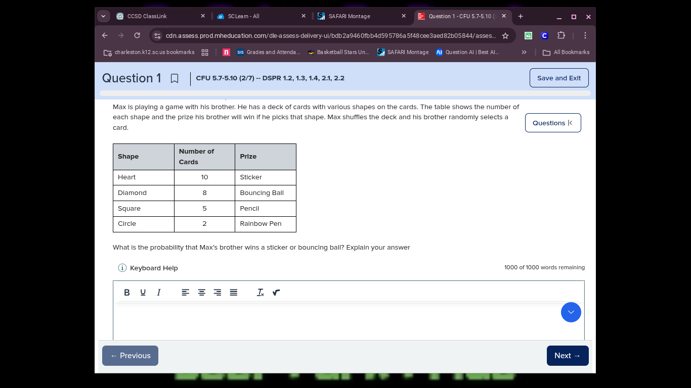Image resolution: width=691 pixels, height=388 pixels.
Task: Expand the Questions side panel
Action: [x=552, y=123]
